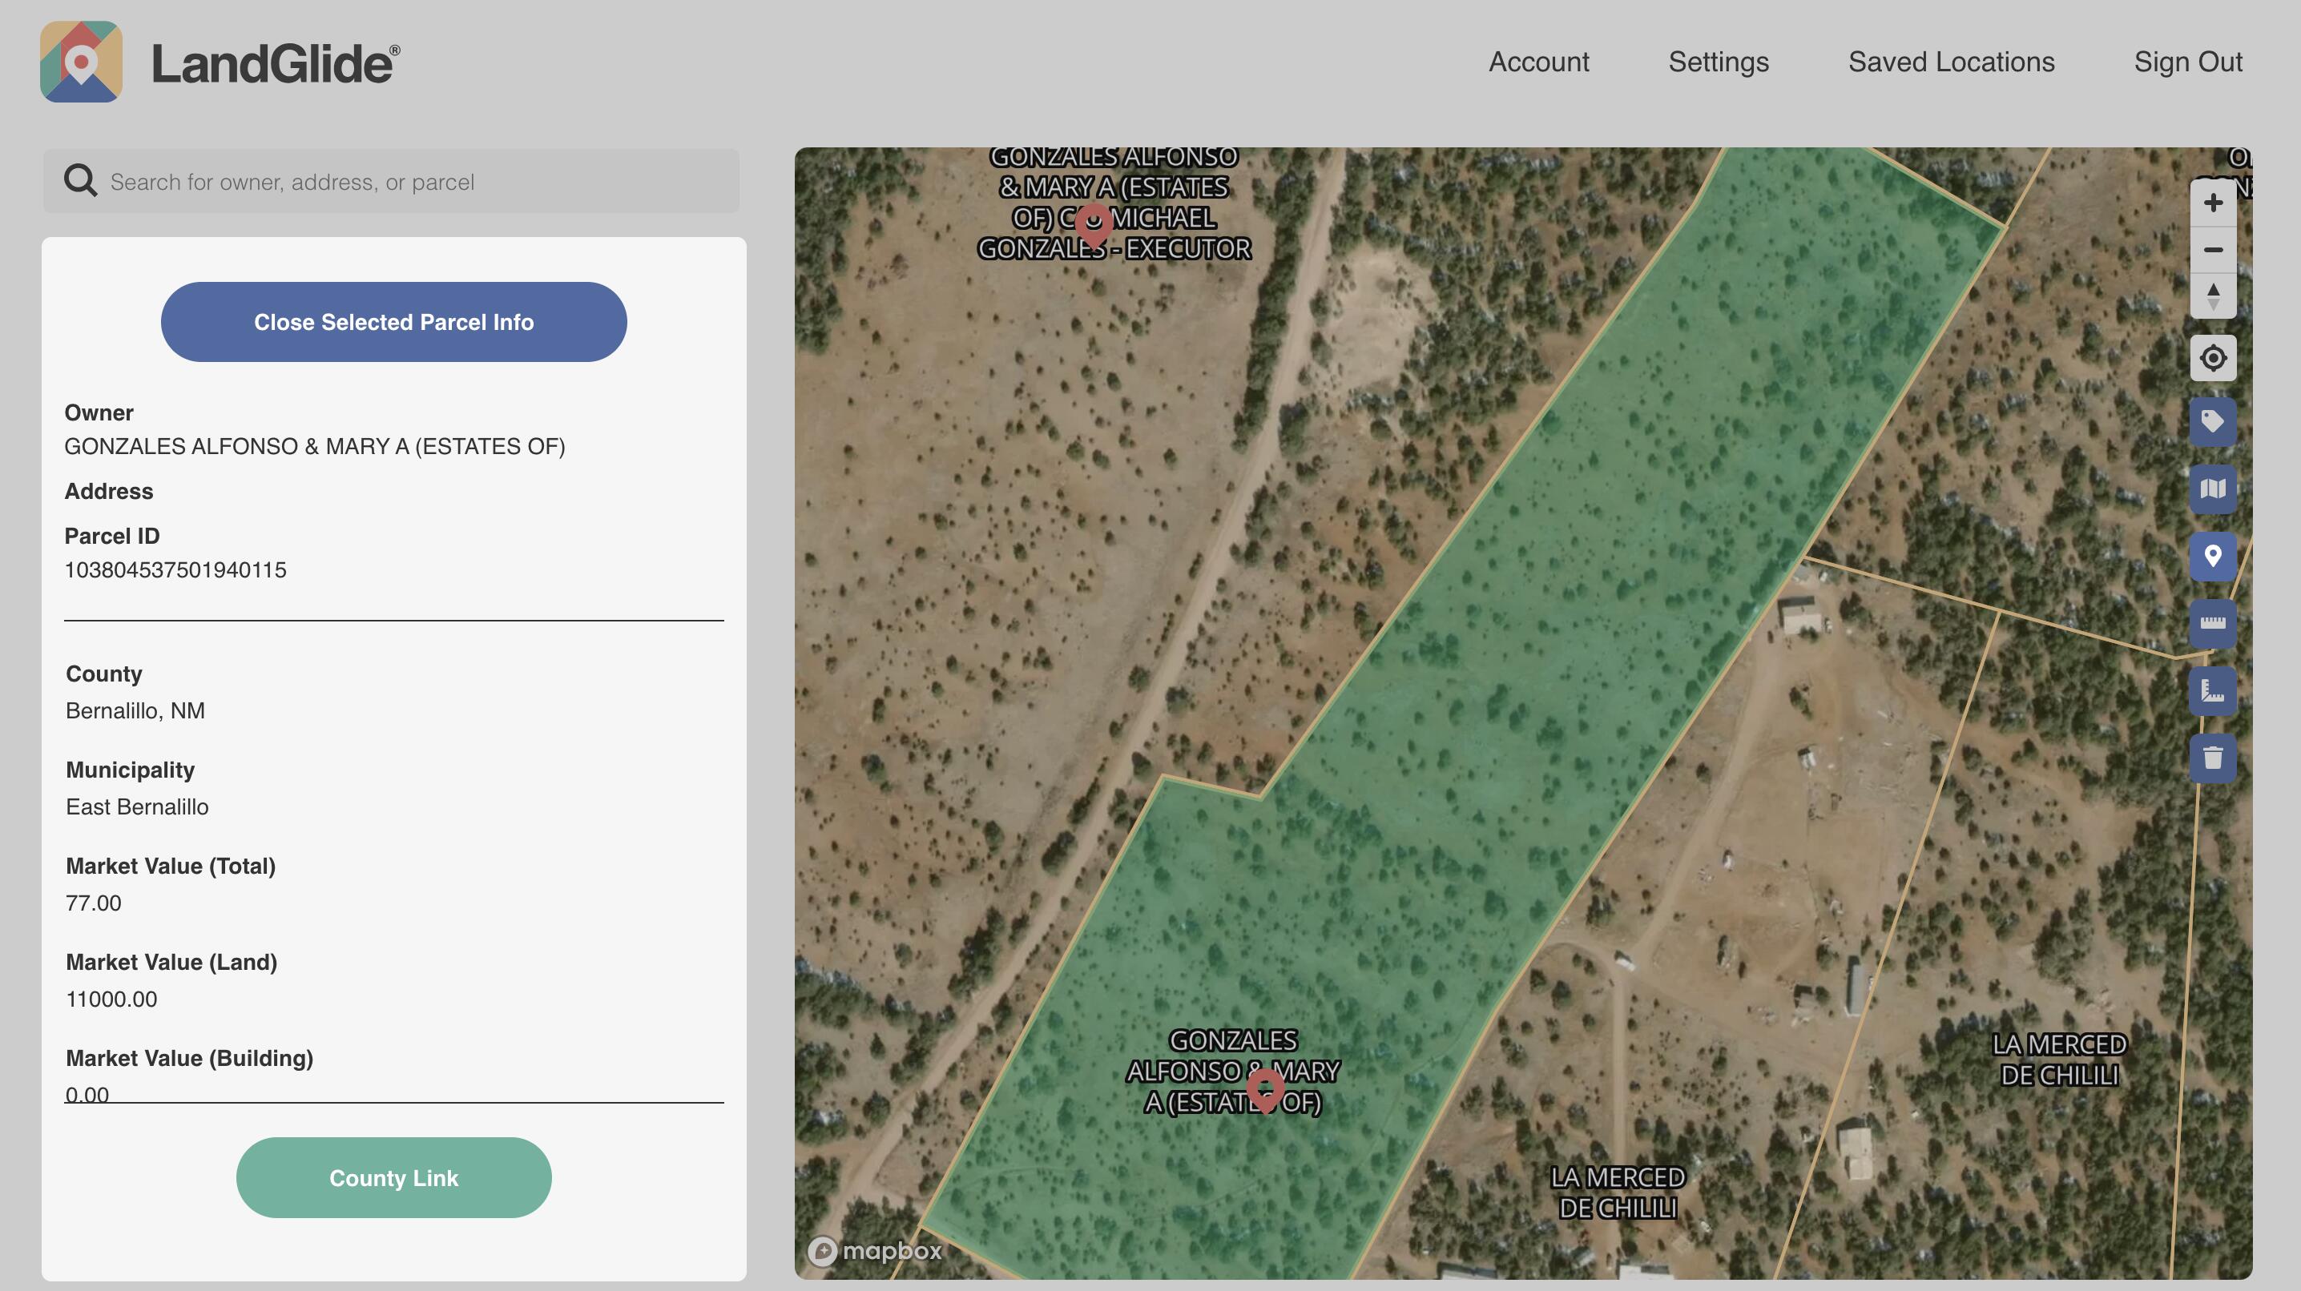Click the Mapbox attribution logo
This screenshot has height=1291, width=2301.
877,1250
